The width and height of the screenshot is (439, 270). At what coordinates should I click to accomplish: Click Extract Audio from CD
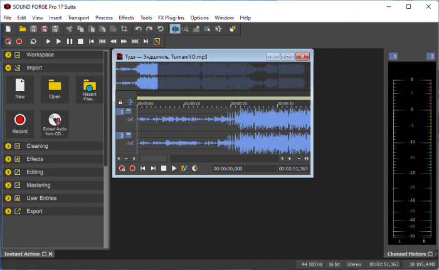pyautogui.click(x=55, y=124)
